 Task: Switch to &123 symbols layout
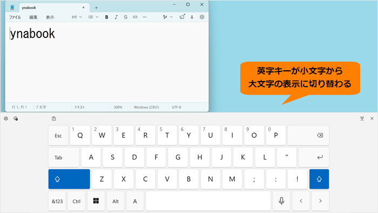point(57,201)
